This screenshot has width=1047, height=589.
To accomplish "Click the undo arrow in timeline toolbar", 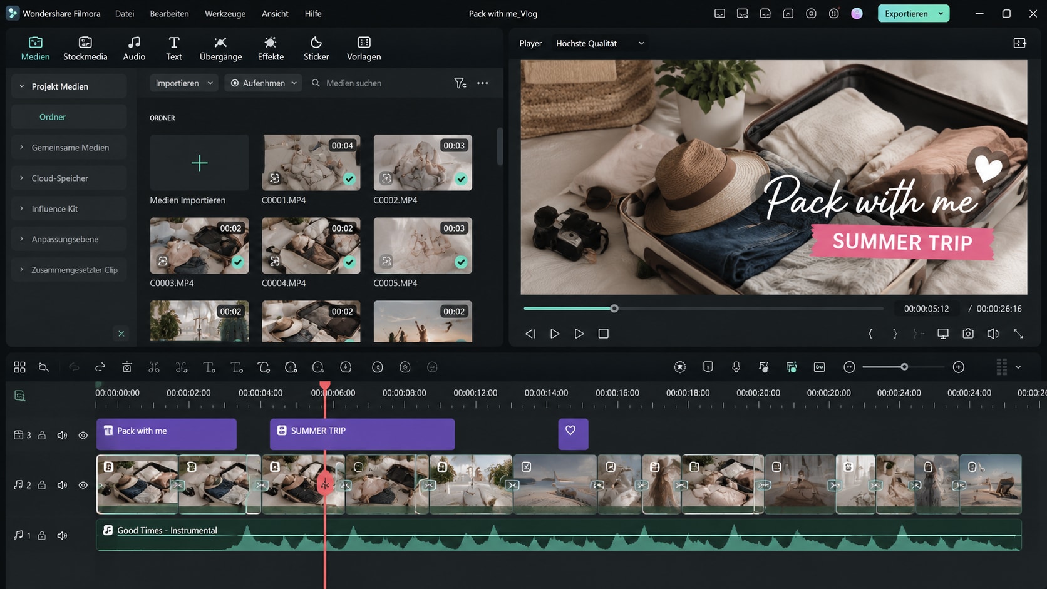I will 74,367.
